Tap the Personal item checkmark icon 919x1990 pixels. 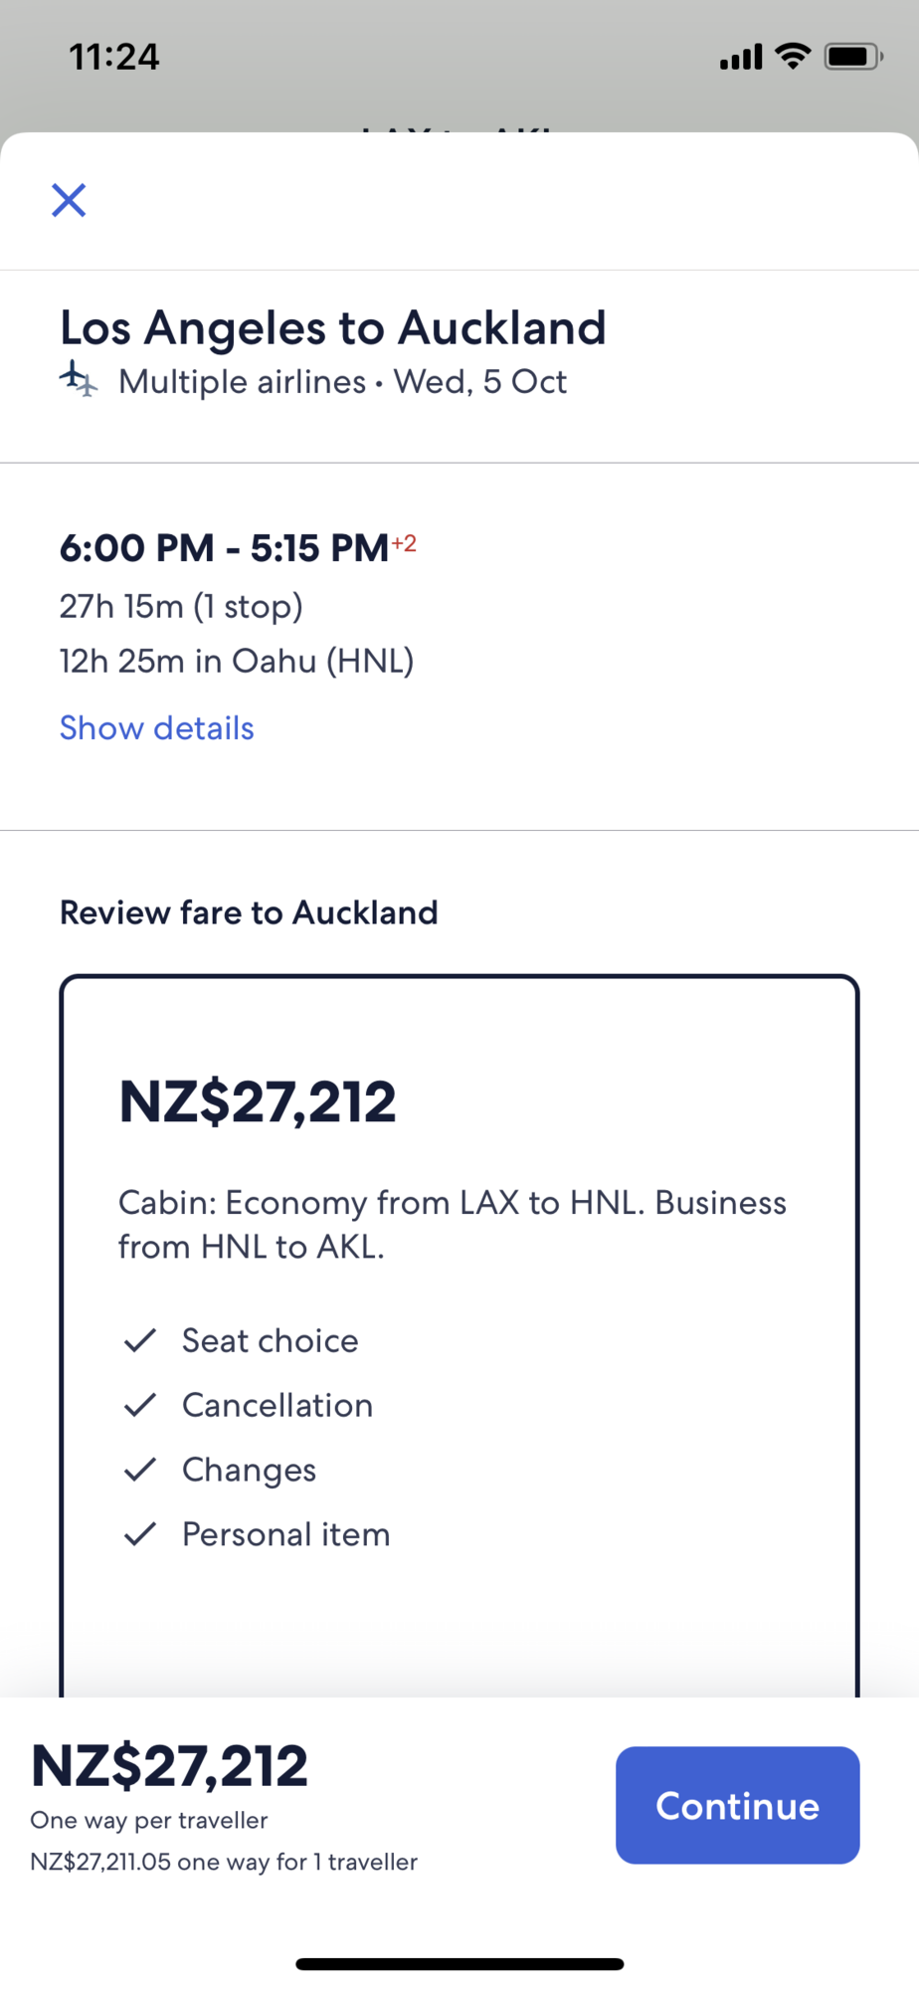140,1534
